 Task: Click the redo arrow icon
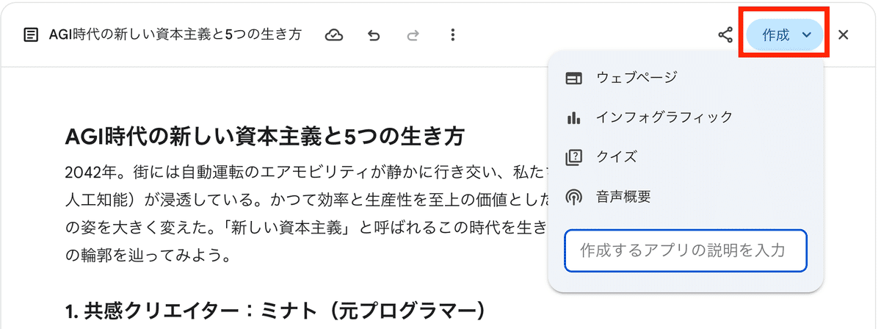pyautogui.click(x=413, y=35)
